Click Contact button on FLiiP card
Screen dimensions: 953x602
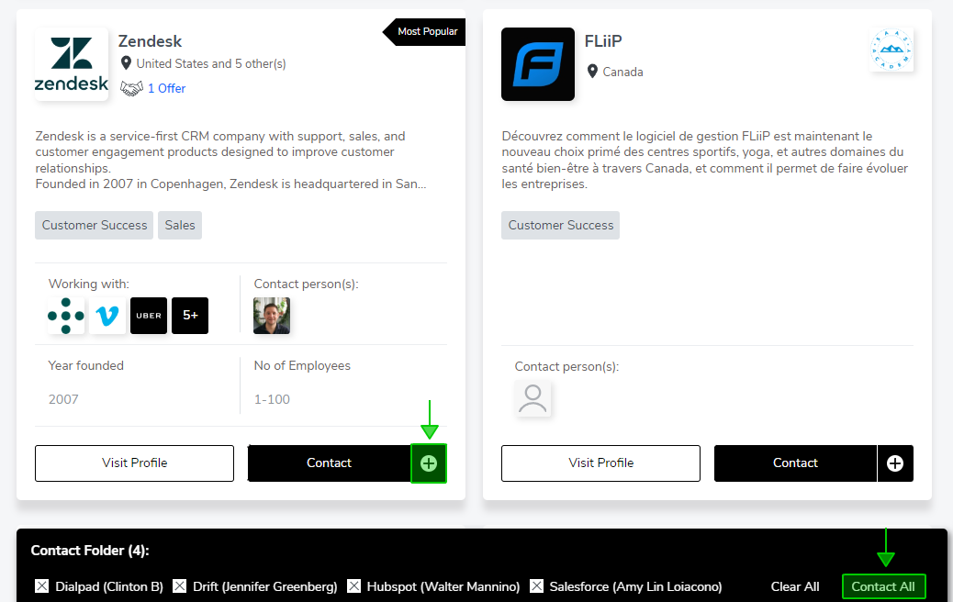coord(796,463)
